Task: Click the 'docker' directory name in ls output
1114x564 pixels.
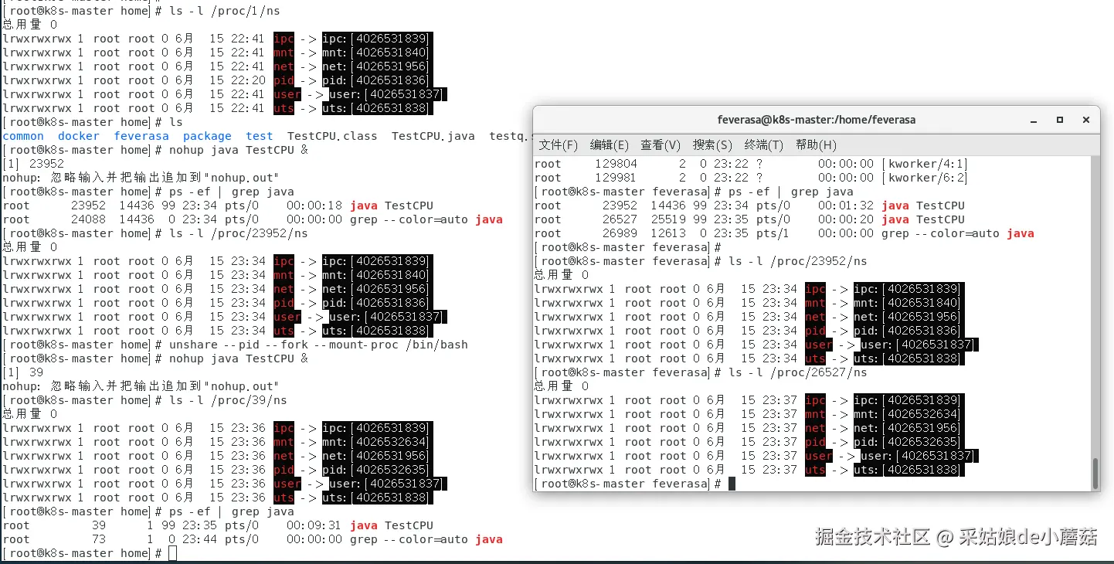Action: tap(79, 136)
